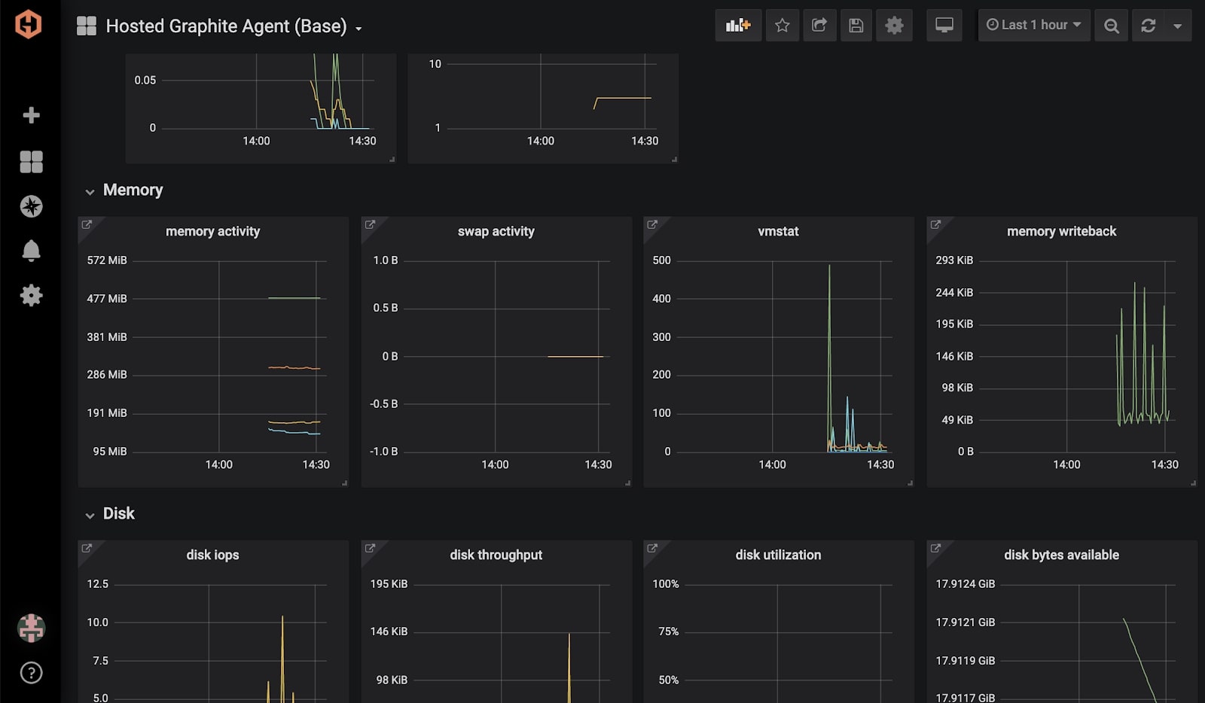Open the swap activity panel title menu

pyautogui.click(x=496, y=232)
